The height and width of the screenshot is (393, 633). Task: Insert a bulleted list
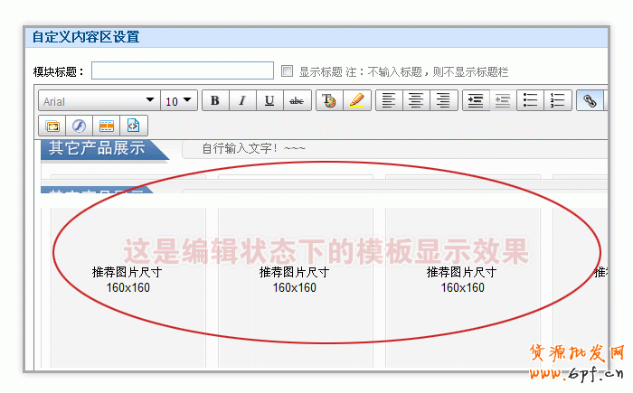(531, 101)
